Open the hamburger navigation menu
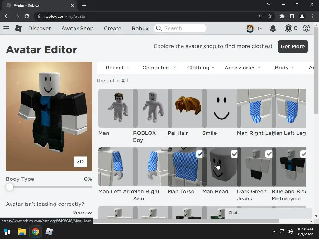The width and height of the screenshot is (319, 239). [6, 28]
